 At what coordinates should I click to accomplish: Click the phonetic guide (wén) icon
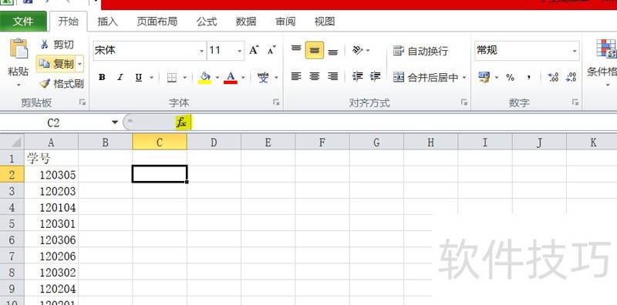click(263, 78)
